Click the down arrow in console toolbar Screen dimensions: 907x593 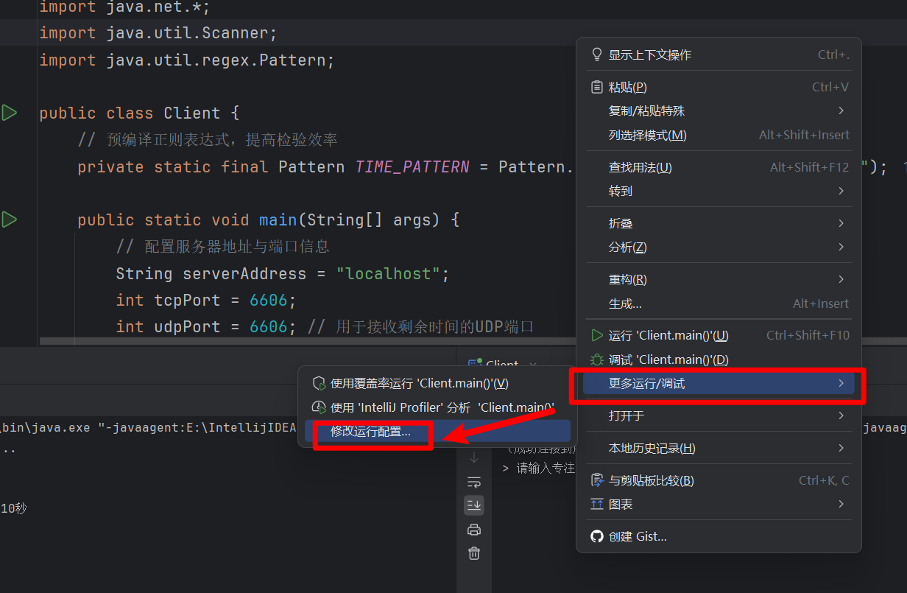pyautogui.click(x=474, y=458)
